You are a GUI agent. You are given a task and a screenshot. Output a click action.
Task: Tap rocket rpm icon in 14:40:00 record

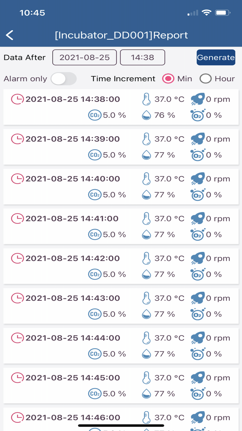197,179
